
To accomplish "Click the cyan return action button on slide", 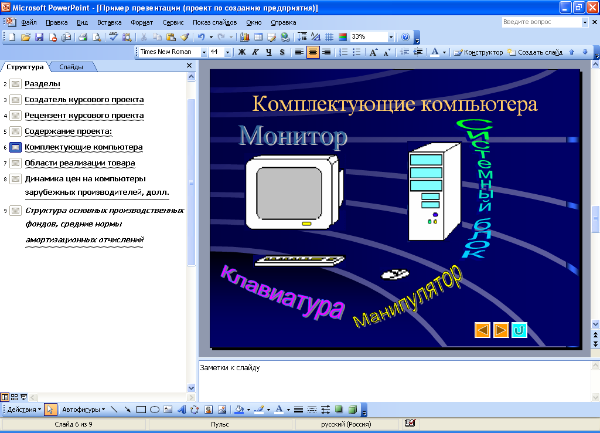I will (519, 330).
